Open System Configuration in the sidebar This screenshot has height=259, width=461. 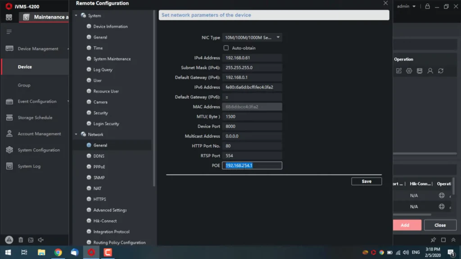click(39, 150)
